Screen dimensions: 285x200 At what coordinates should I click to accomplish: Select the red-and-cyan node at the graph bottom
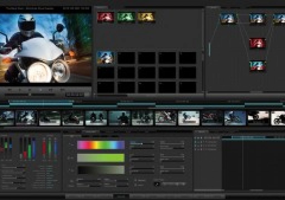(257, 66)
